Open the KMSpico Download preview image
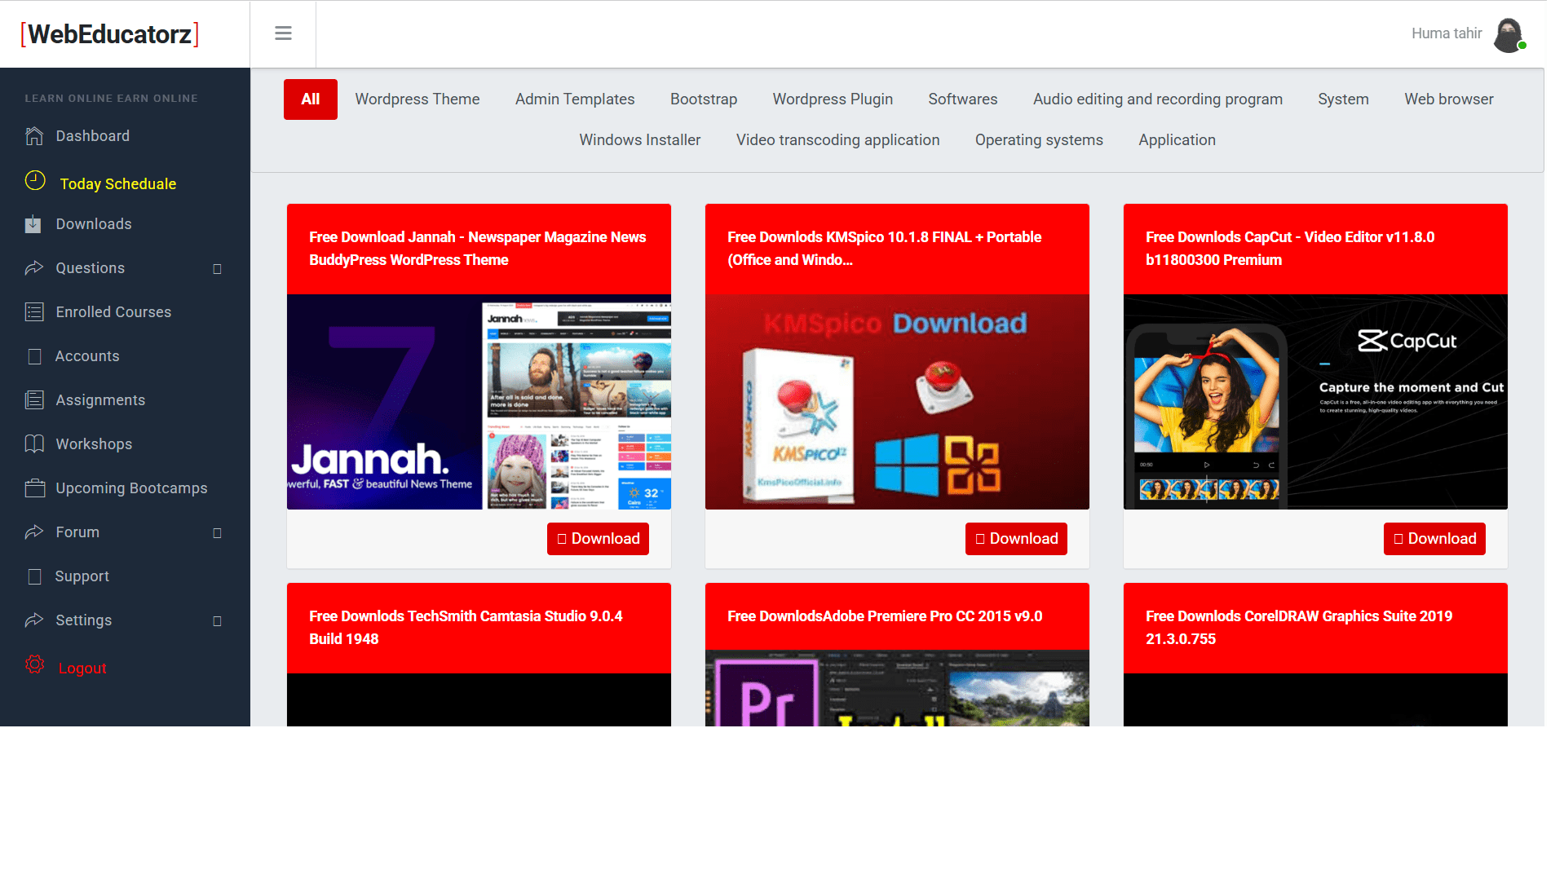 click(897, 402)
